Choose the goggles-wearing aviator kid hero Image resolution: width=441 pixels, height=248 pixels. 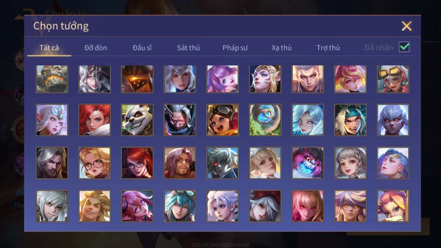(x=222, y=120)
